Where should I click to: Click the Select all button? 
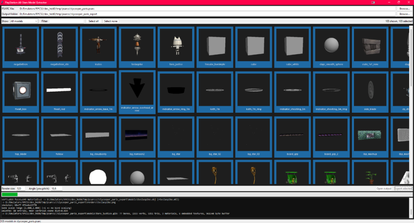click(94, 21)
